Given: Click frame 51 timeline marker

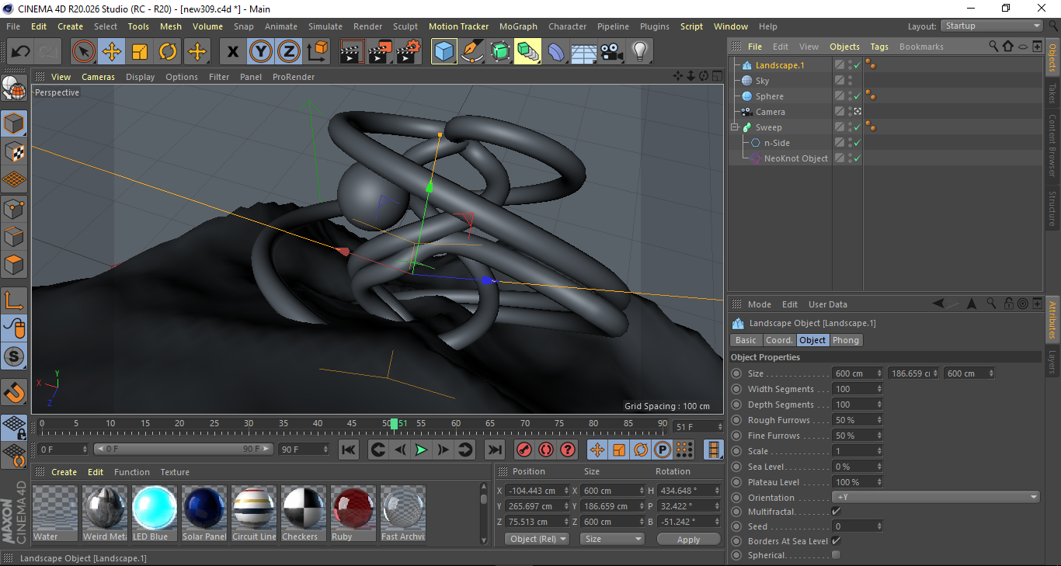Looking at the screenshot, I should (x=395, y=424).
